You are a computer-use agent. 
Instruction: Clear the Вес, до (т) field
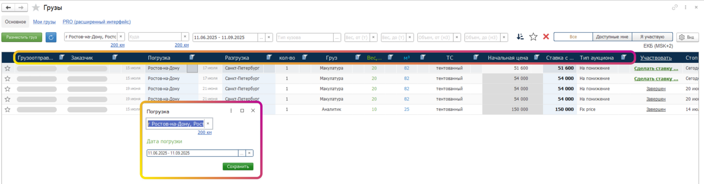[x=410, y=37]
